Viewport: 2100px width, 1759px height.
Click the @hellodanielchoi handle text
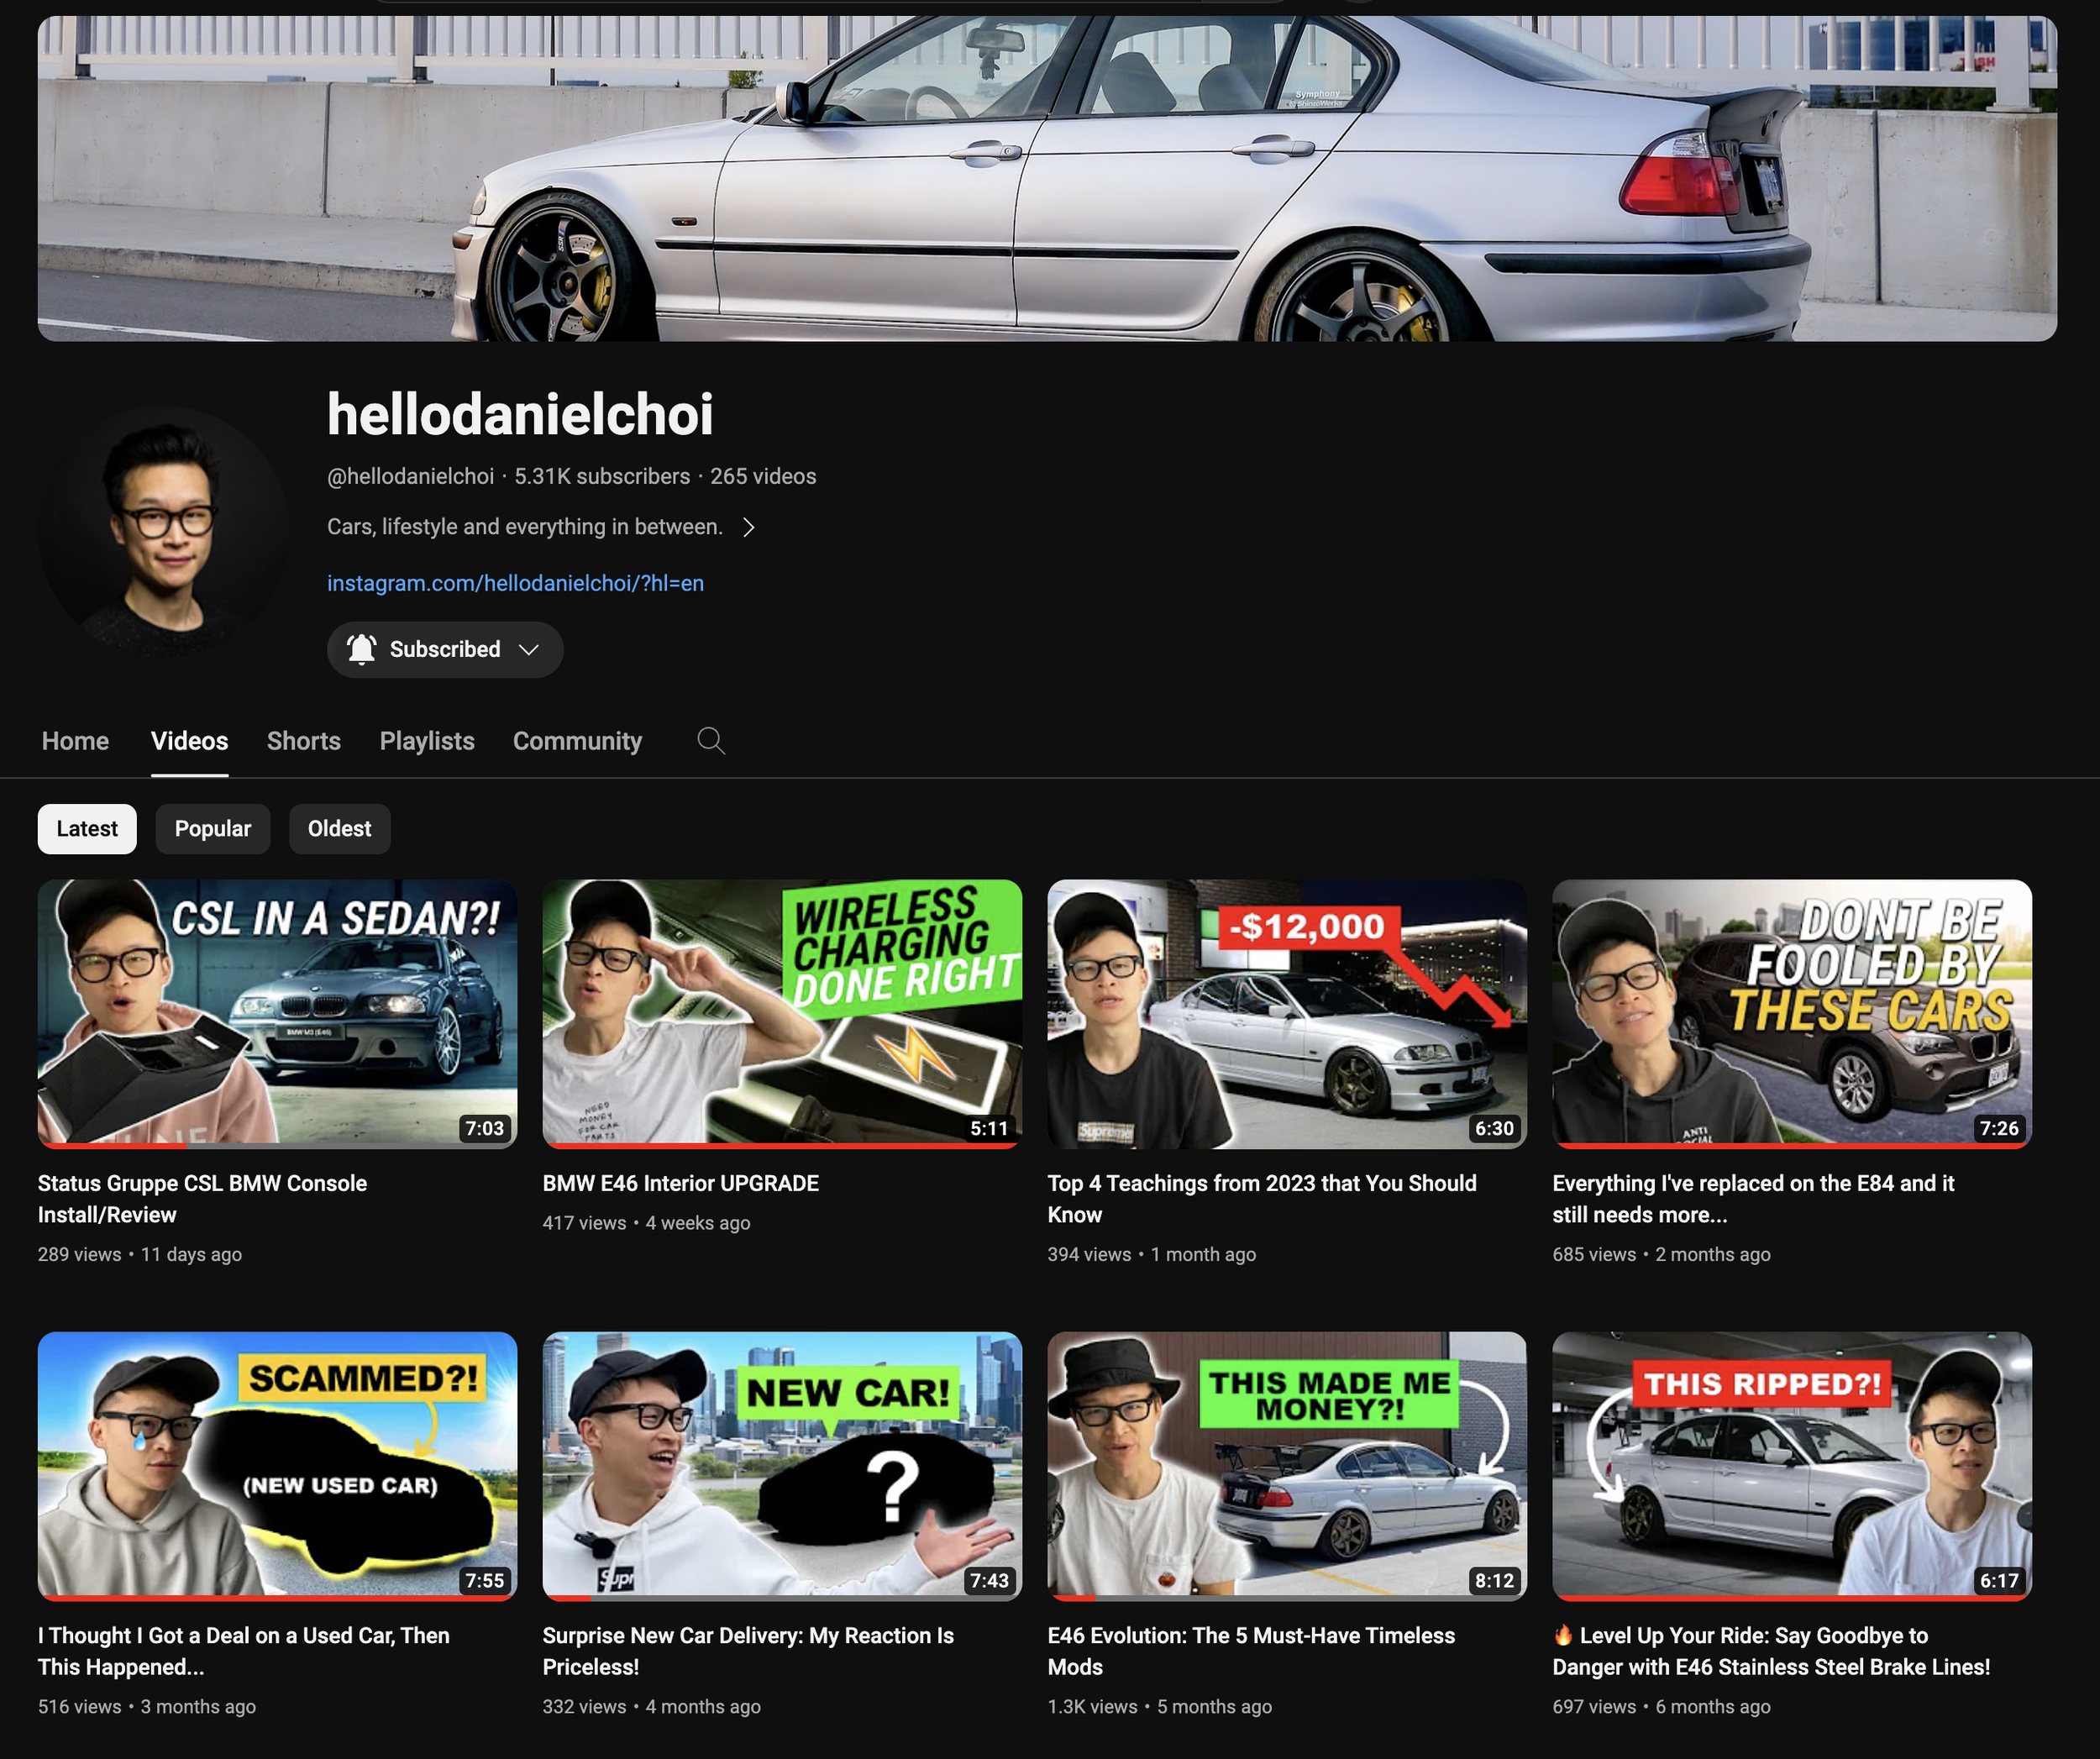point(410,476)
